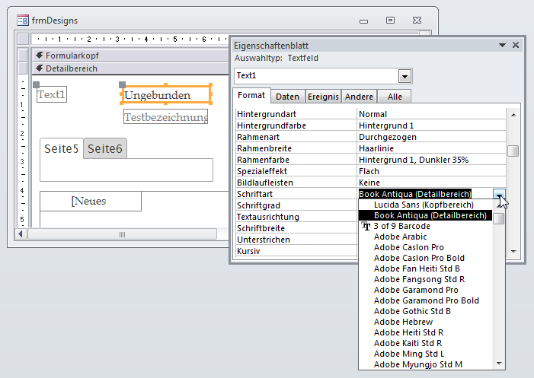Click the TrueType icon beside 3 of 9 Barcode

tap(366, 227)
